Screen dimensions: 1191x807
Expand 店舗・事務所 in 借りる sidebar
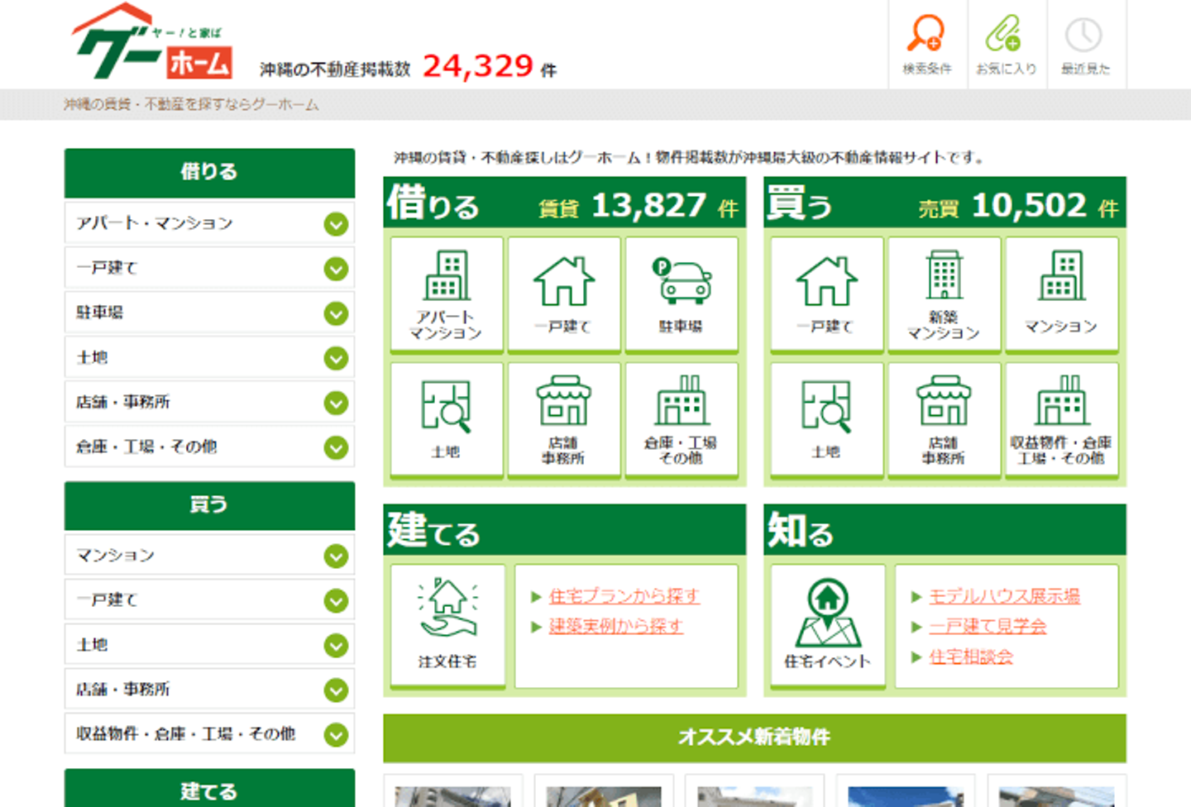(209, 402)
